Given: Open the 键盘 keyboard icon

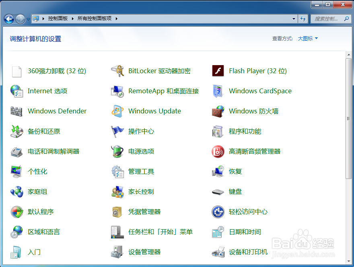Looking at the screenshot, I should 218,192.
